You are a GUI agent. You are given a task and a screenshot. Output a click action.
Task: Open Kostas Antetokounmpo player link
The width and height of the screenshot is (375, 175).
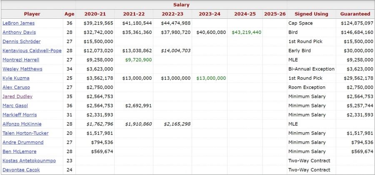[29, 161]
